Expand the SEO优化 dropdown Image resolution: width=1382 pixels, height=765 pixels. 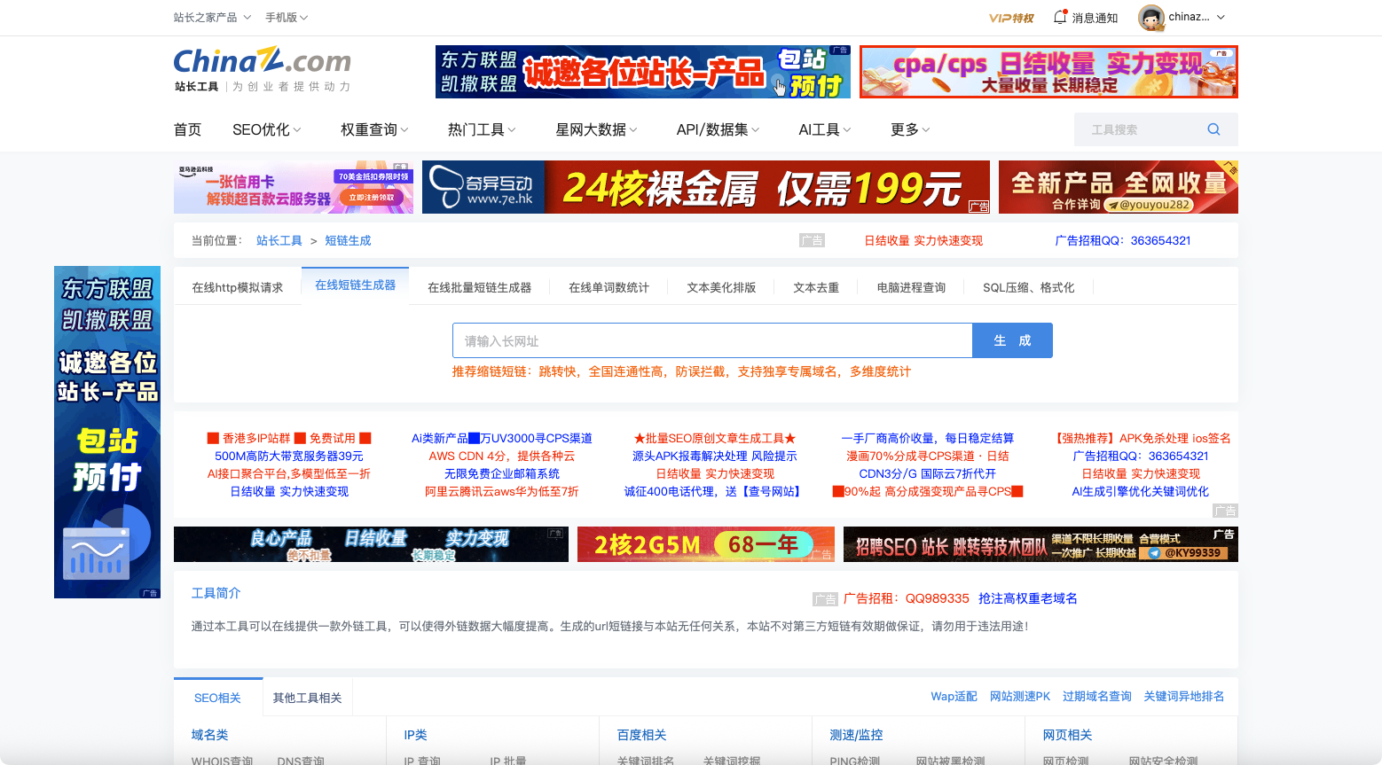click(x=265, y=129)
